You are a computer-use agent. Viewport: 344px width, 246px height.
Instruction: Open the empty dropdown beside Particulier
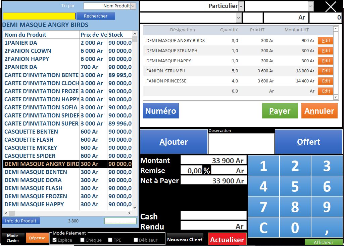[x=310, y=6]
